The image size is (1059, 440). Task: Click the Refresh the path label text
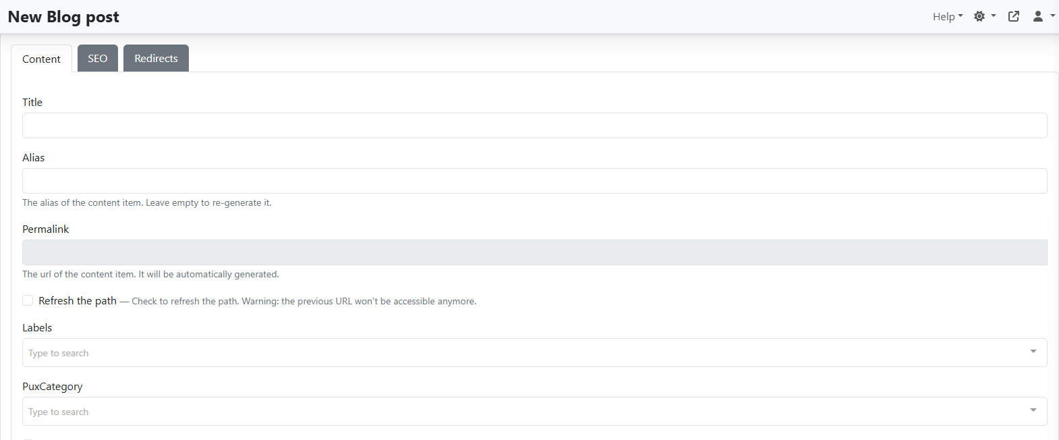tap(78, 301)
